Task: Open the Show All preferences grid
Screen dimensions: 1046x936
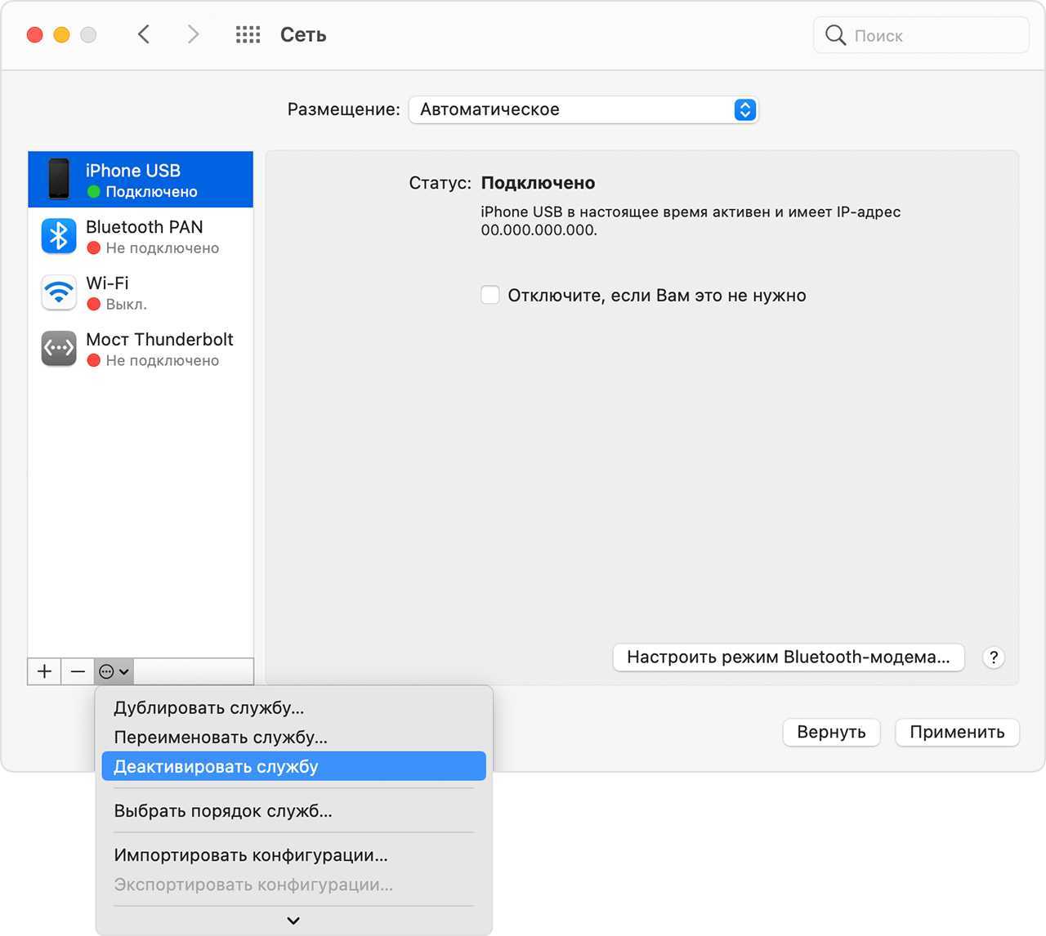Action: coord(248,34)
